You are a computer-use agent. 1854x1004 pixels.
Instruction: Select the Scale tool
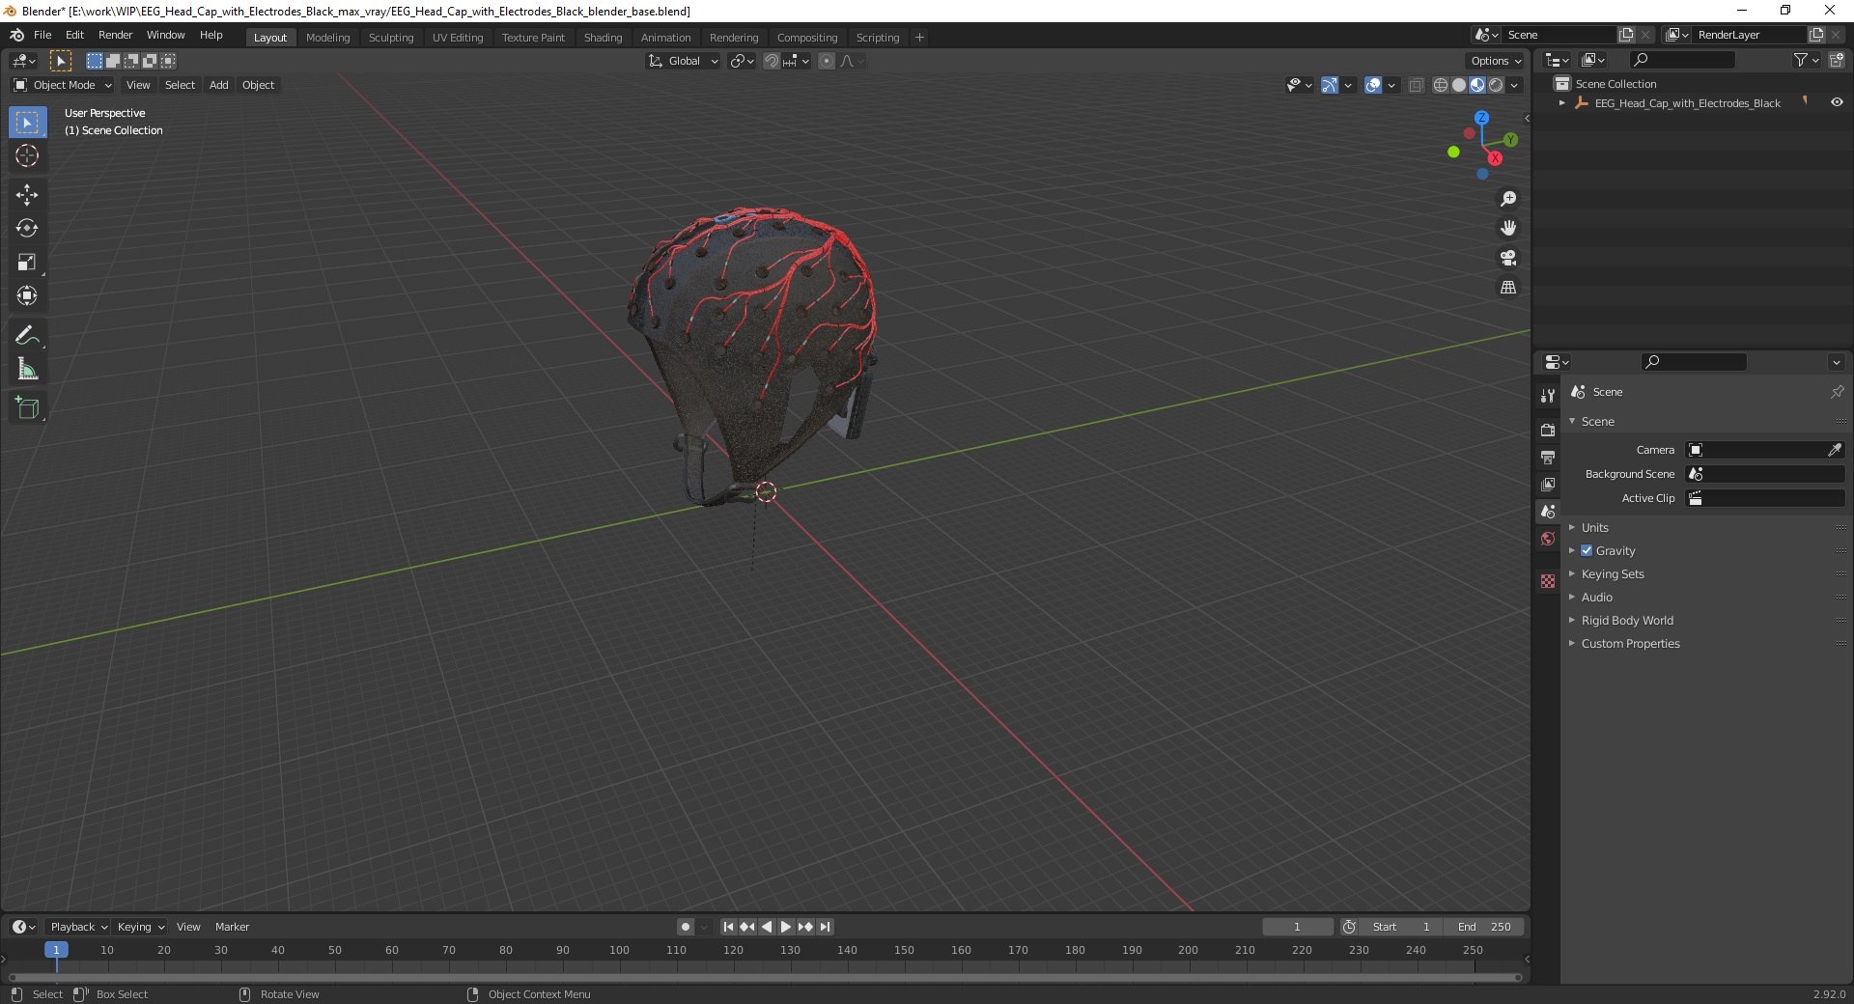27,263
